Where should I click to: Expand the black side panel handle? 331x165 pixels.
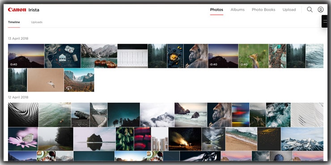pyautogui.click(x=325, y=21)
